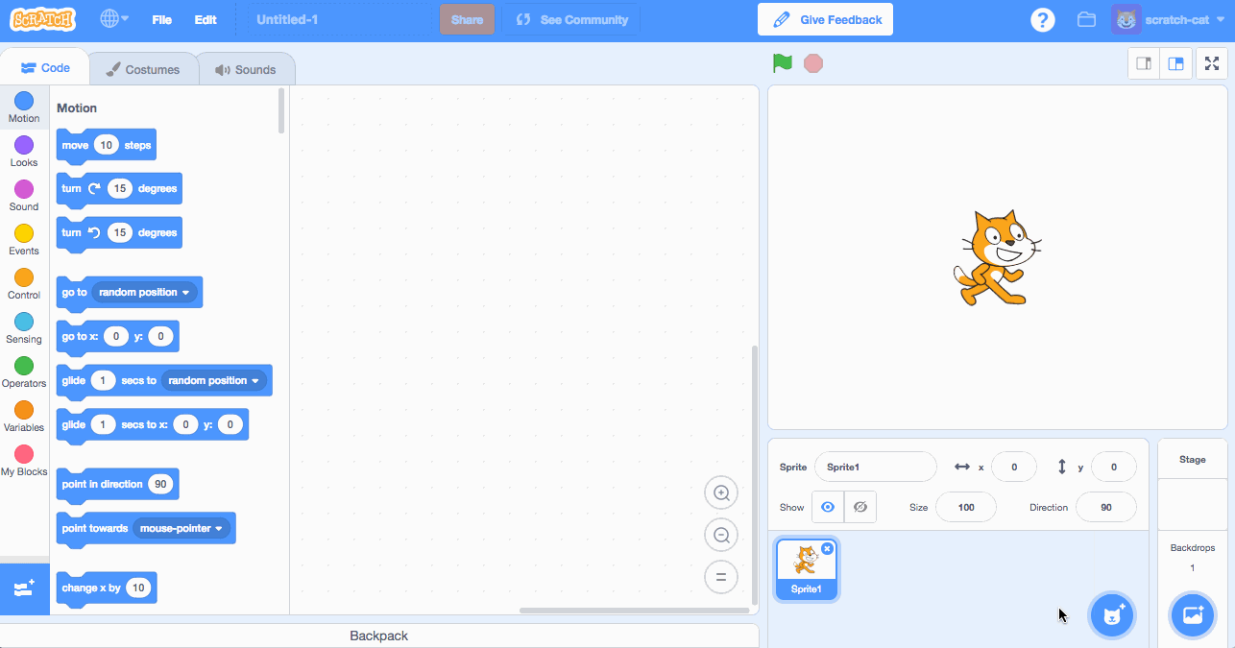The width and height of the screenshot is (1235, 648).
Task: Open the Add Extension button
Action: pos(24,588)
